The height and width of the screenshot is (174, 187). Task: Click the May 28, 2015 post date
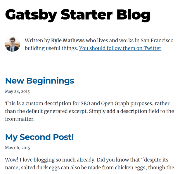[17, 91]
